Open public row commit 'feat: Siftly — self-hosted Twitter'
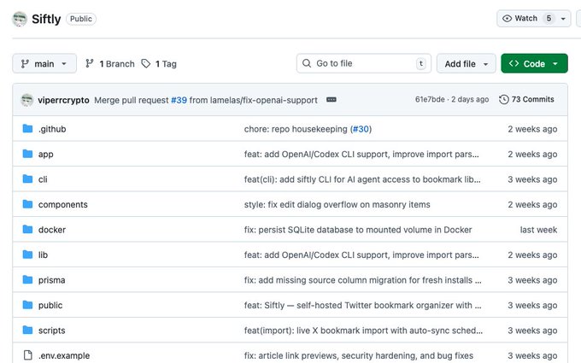Viewport: 581px width, 363px height. (x=363, y=305)
